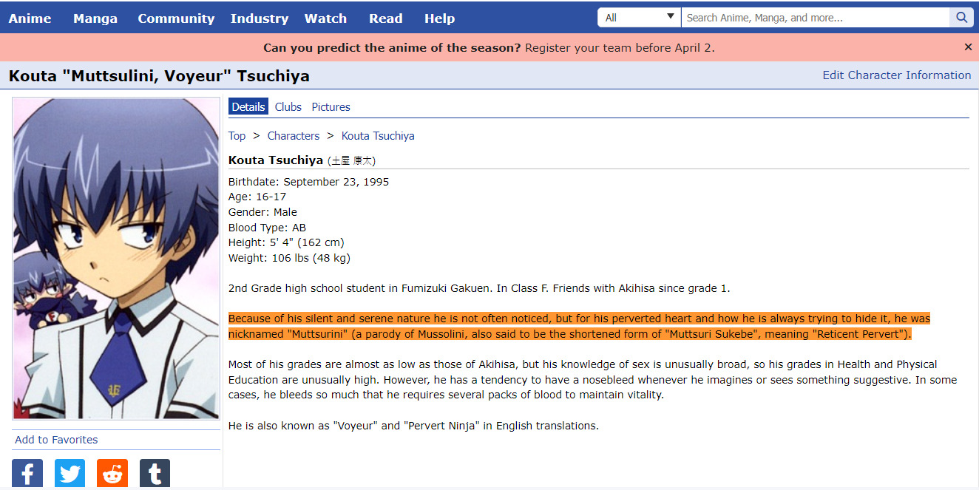This screenshot has width=979, height=490.
Task: Click in the search anime text field
Action: [815, 18]
